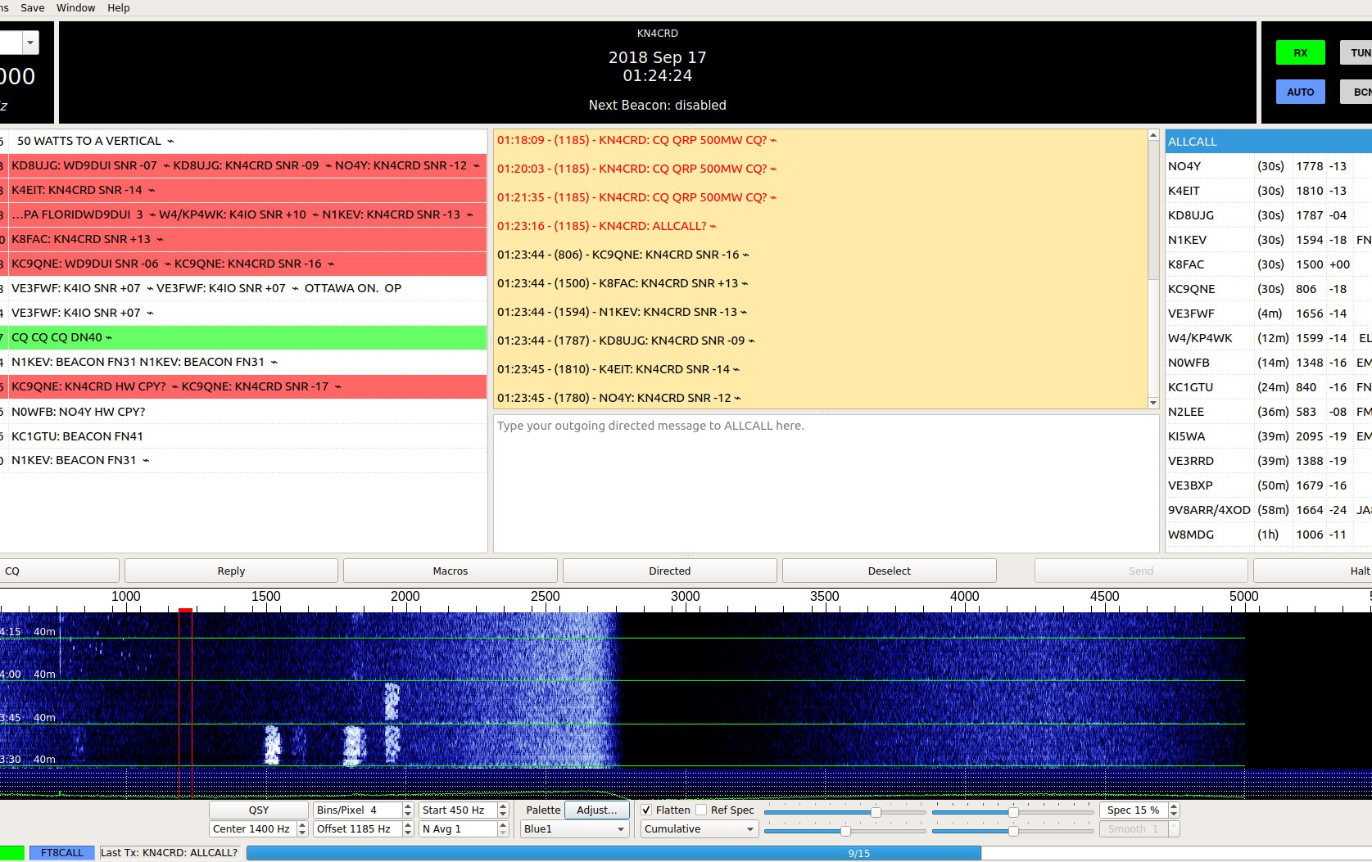Open the Cumulative spectrum mode dropdown
1372x862 pixels.
tap(699, 828)
